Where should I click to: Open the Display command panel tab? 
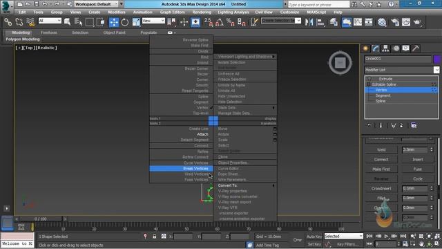405,48
